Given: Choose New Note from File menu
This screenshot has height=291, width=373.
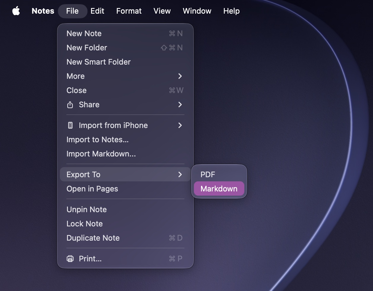Looking at the screenshot, I should (125, 33).
